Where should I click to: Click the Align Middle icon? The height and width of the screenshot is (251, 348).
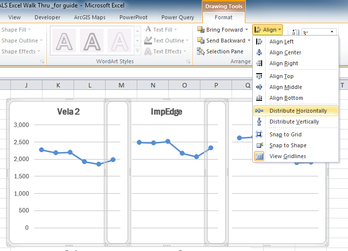[x=259, y=87]
